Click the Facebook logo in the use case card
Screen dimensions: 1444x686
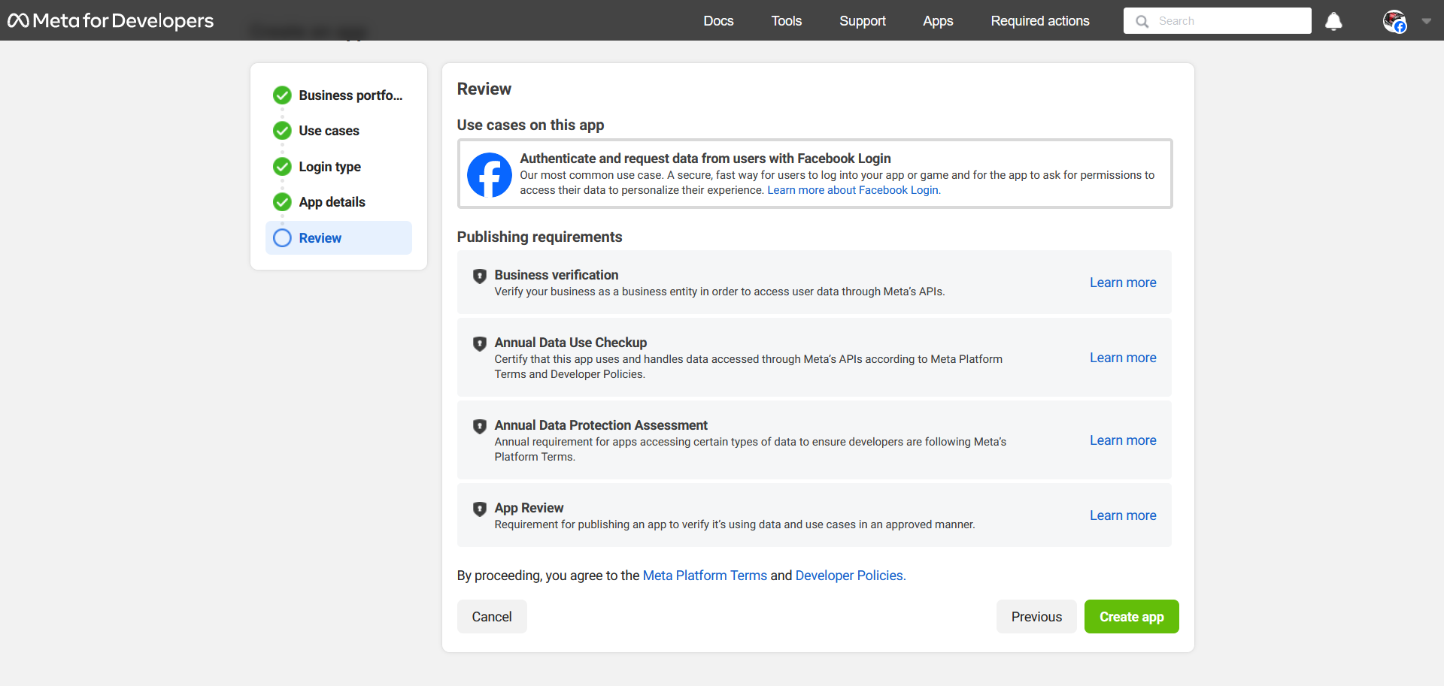tap(490, 175)
